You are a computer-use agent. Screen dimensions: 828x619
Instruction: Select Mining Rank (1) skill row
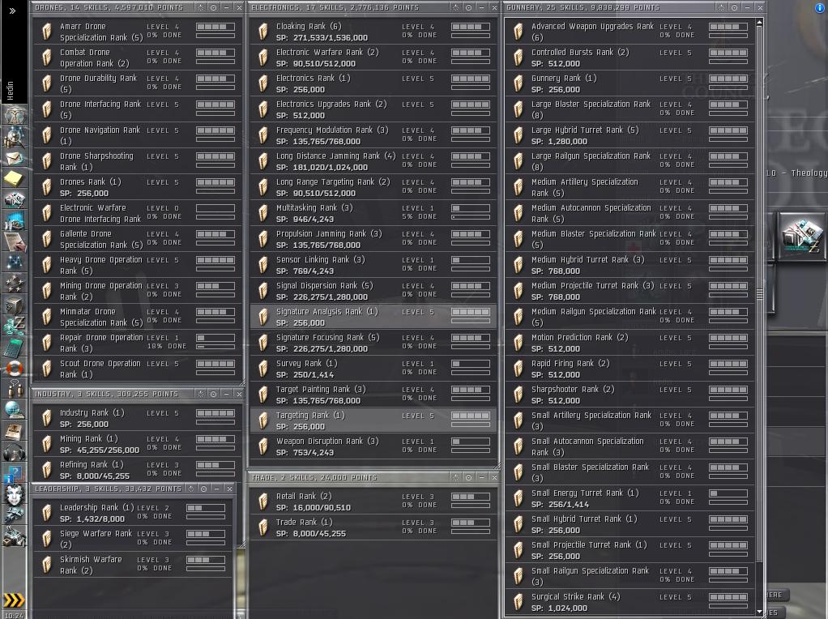click(137, 444)
